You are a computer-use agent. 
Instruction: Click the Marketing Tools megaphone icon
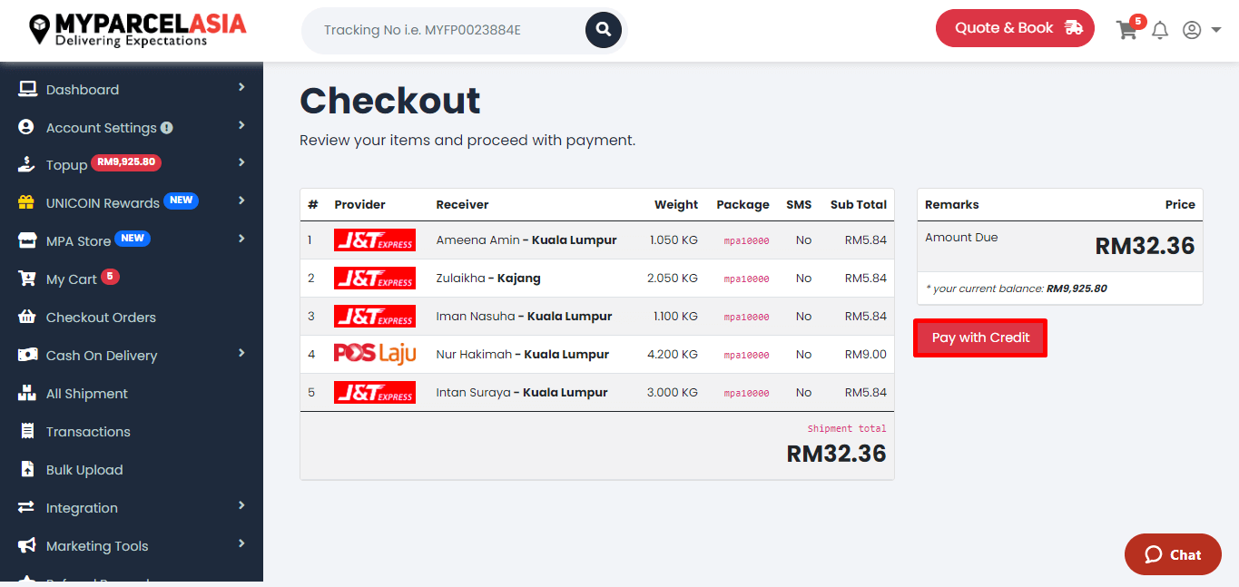click(27, 545)
